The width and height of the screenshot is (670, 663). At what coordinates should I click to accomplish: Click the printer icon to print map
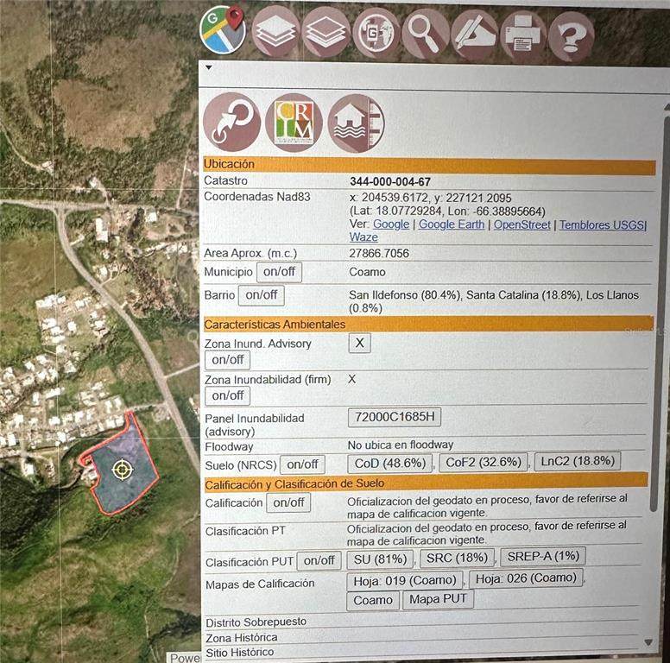pos(523,35)
